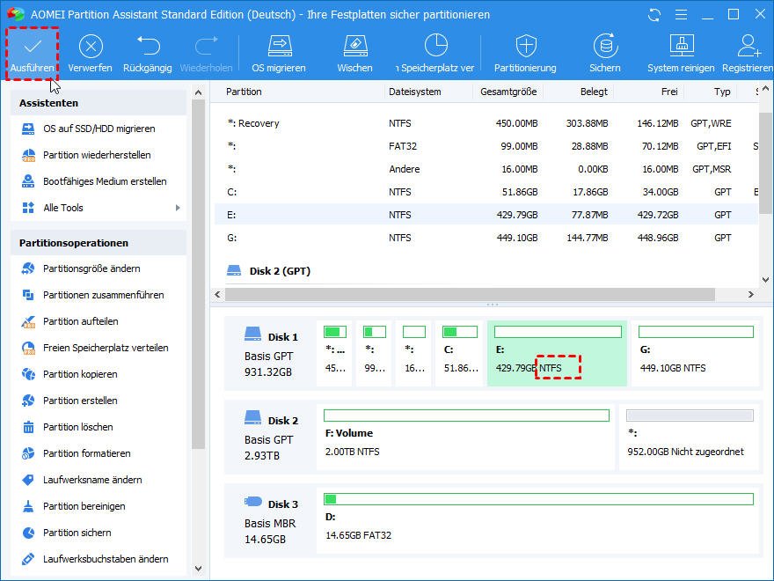The image size is (774, 581).
Task: Select the G: partition block on Disk 1
Action: click(x=696, y=352)
